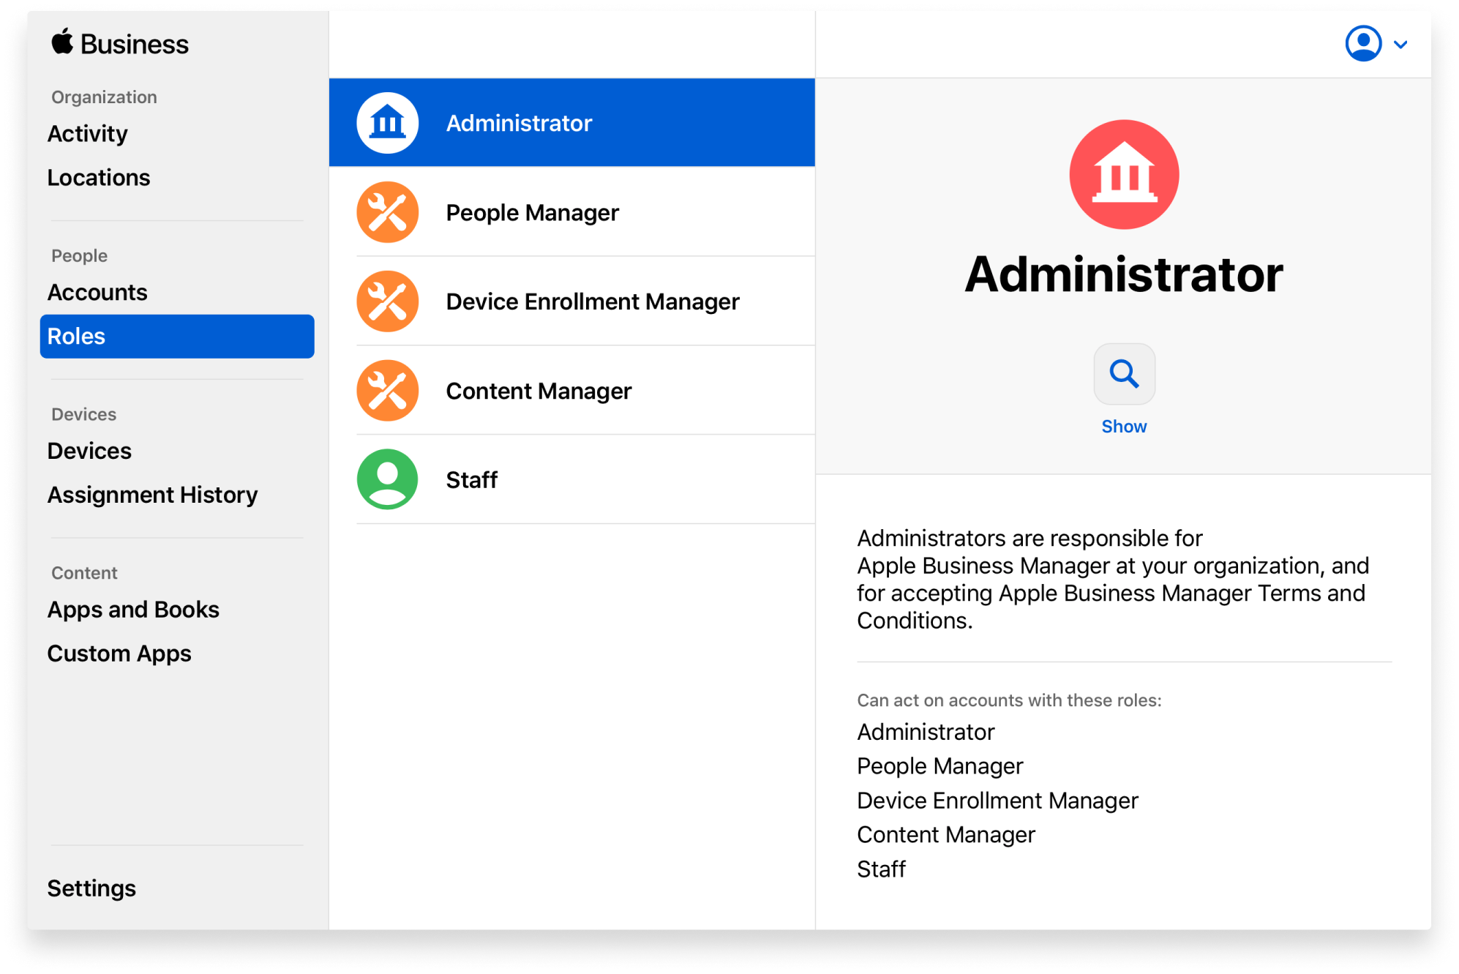Select the Content Manager role icon

click(387, 390)
